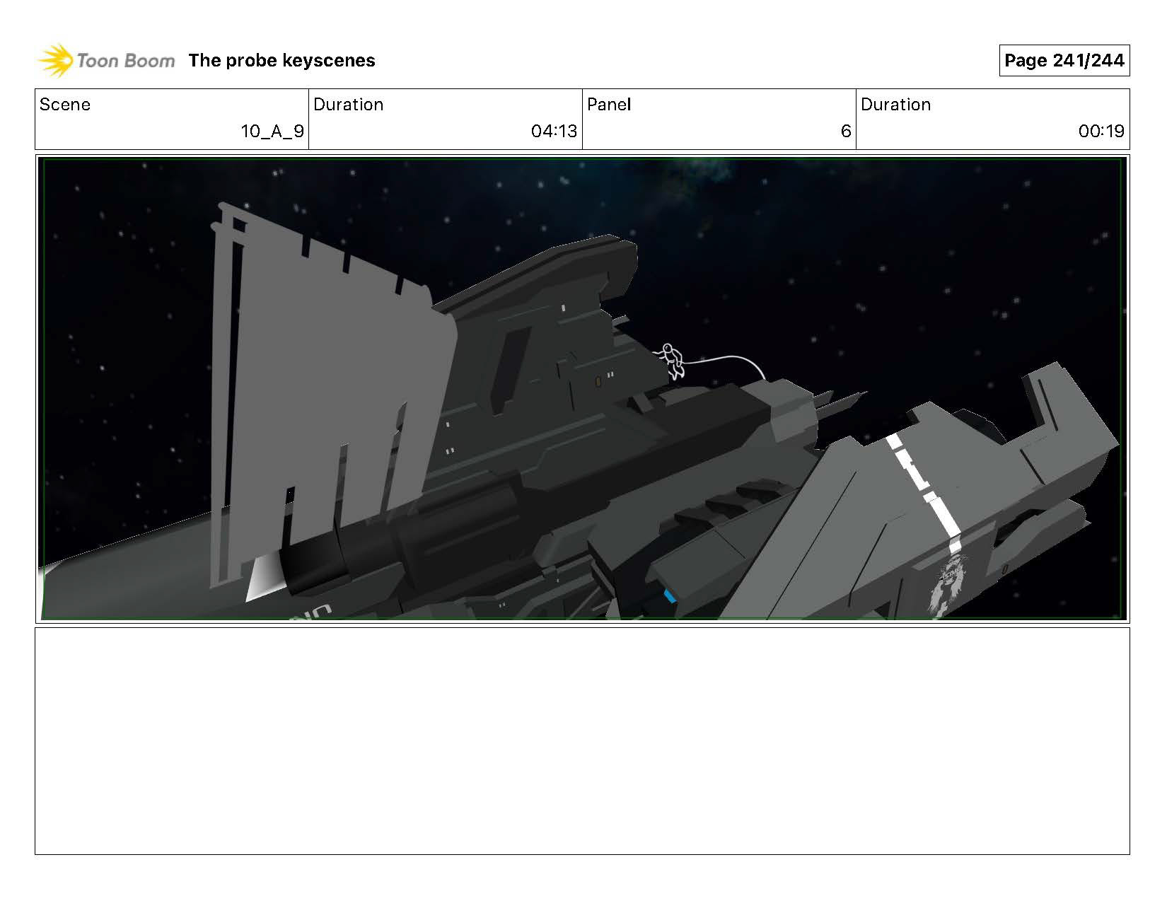Select the title 'The probe keyscenes'
The image size is (1167, 908).
click(281, 61)
